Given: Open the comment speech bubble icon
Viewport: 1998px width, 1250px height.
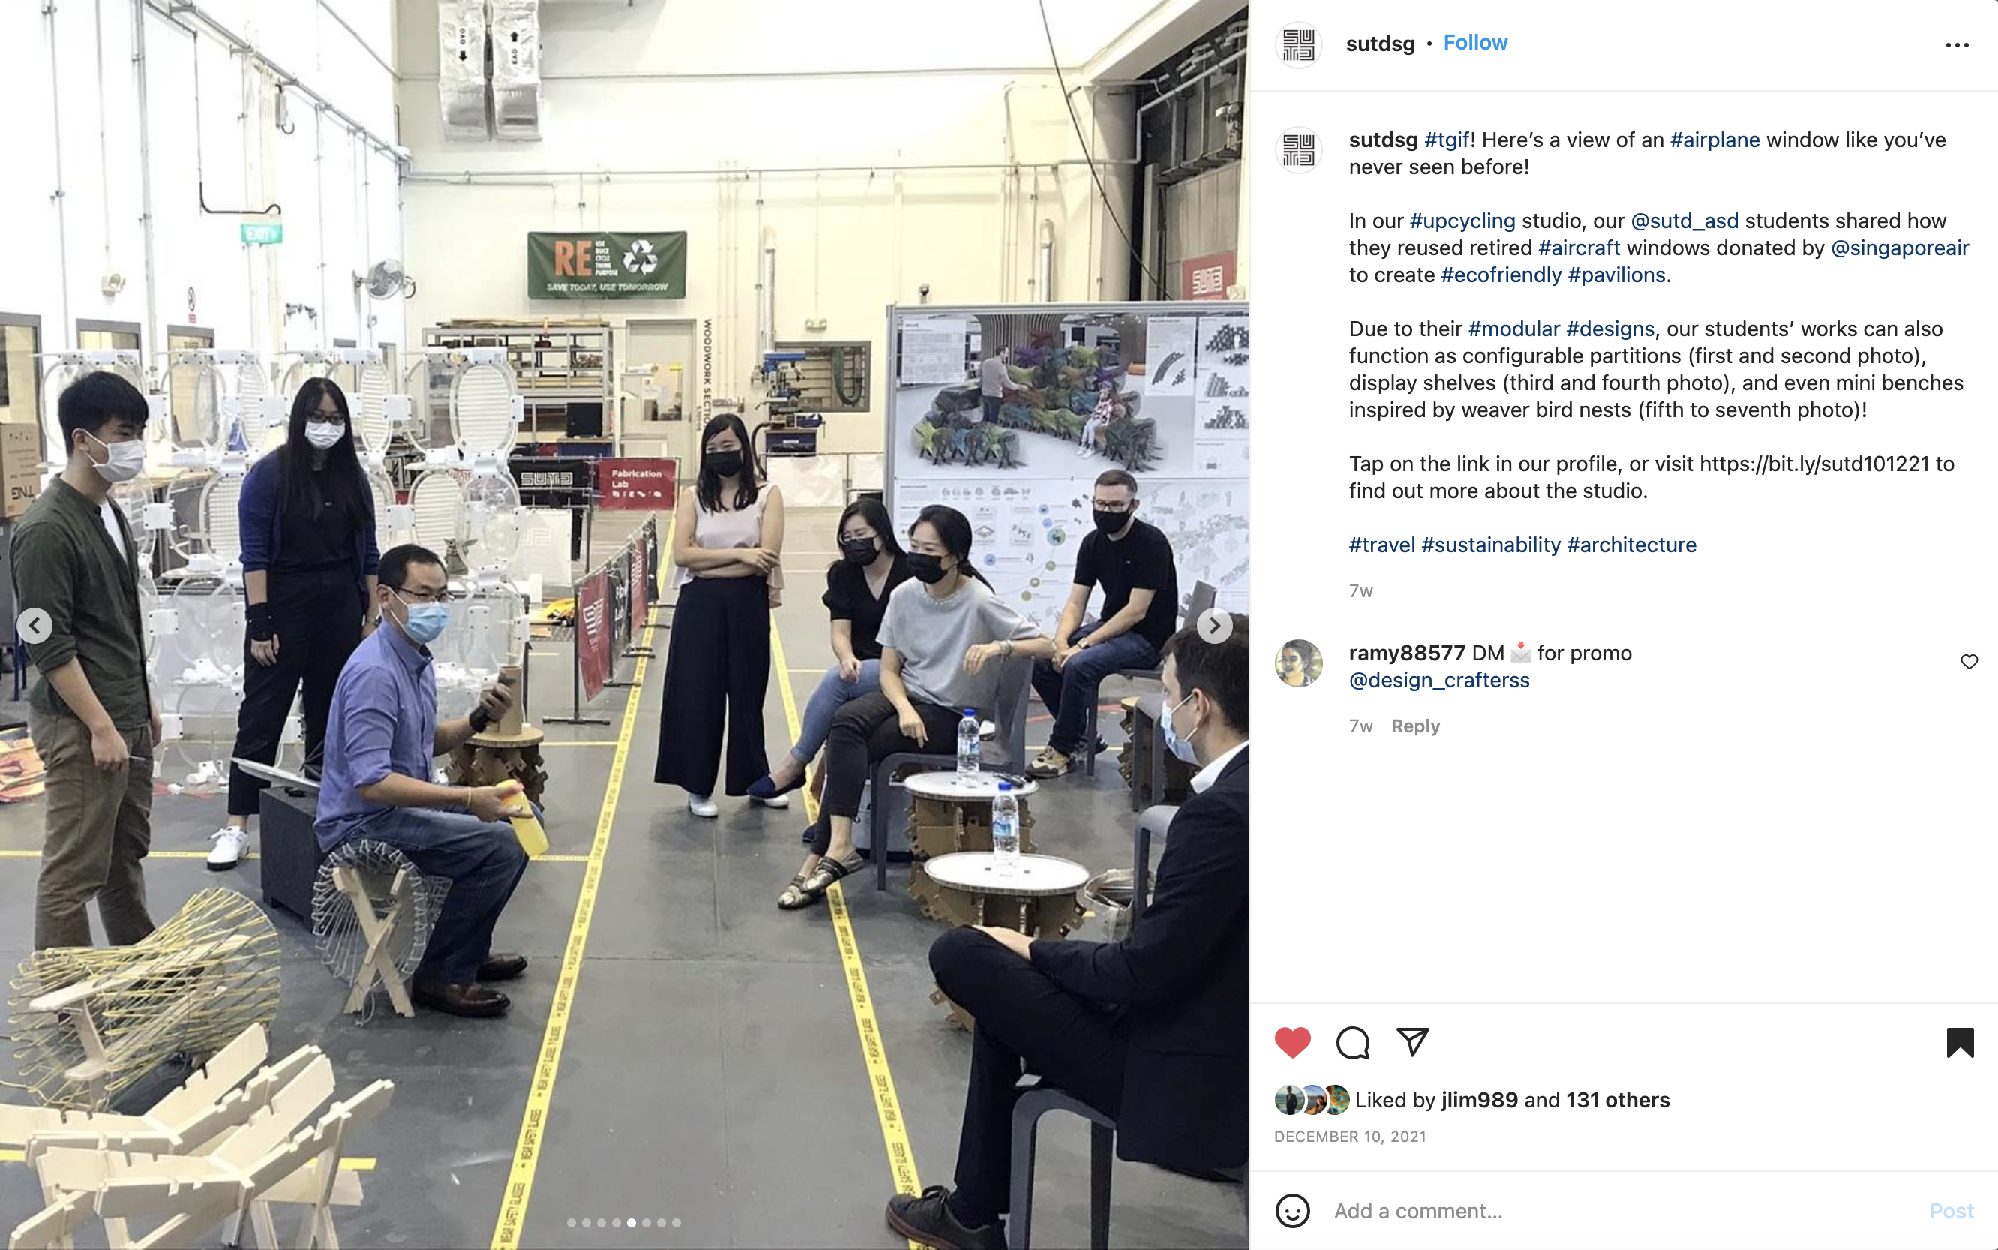Looking at the screenshot, I should coord(1353,1042).
